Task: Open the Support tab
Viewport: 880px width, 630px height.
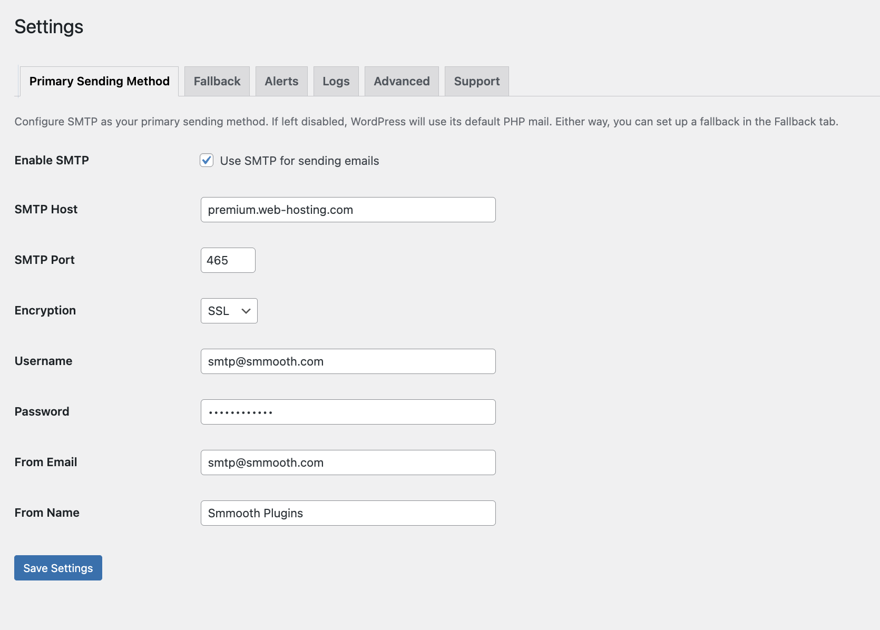Action: [477, 81]
